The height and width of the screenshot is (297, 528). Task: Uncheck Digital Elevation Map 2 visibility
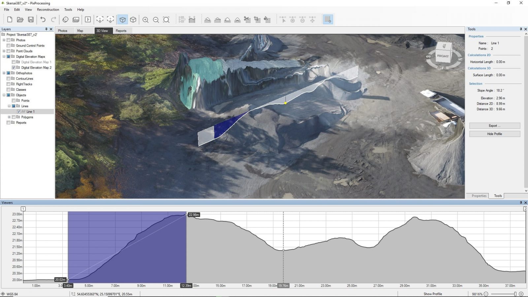[x=14, y=67]
